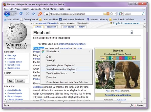Open the Wired-Marker menu

(50, 9)
